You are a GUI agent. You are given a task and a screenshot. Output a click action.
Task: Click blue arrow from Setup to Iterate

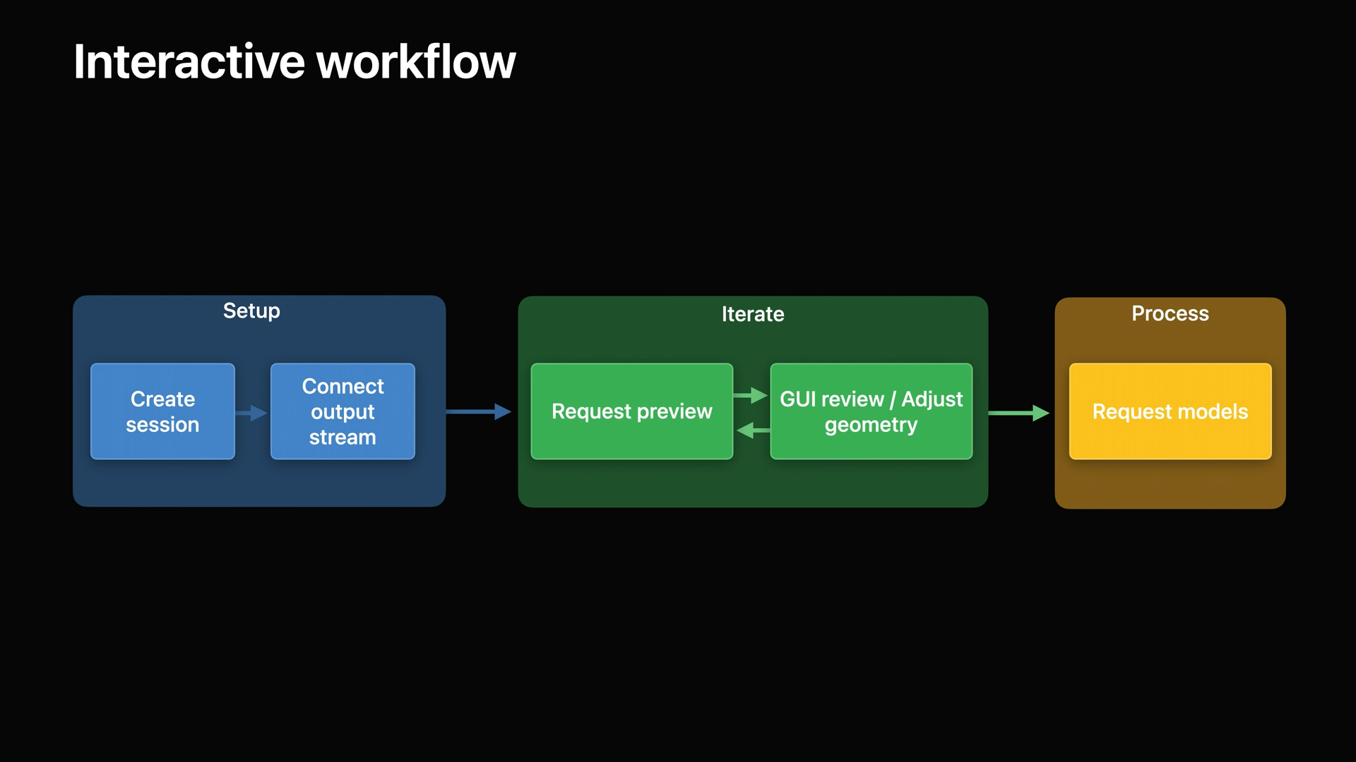pos(479,411)
